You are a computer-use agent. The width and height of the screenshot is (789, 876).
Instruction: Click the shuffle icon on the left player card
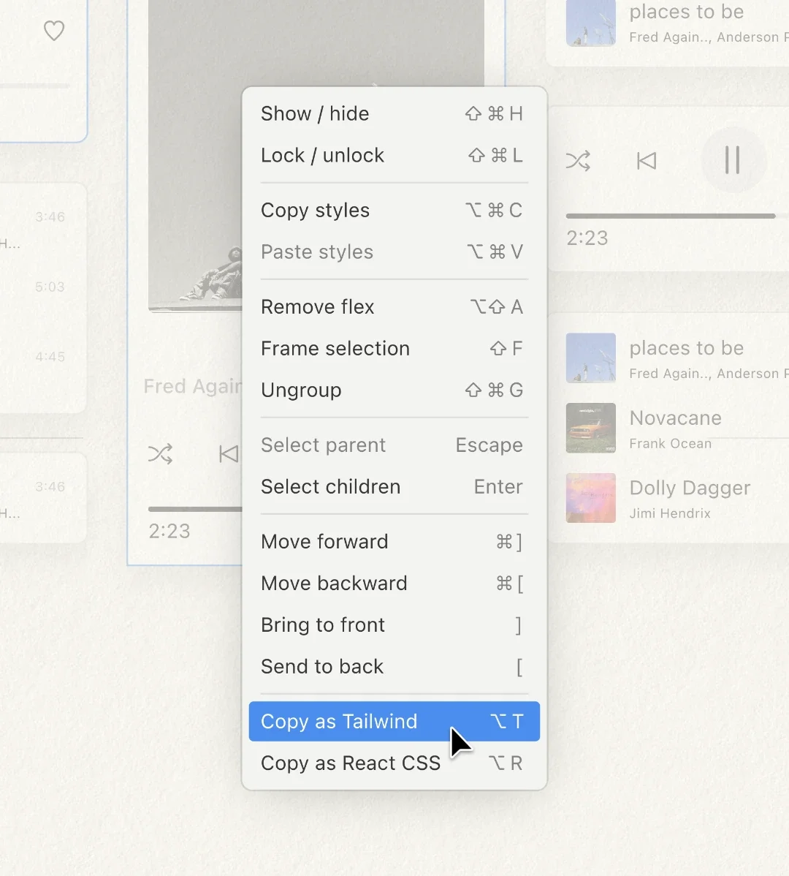tap(160, 453)
